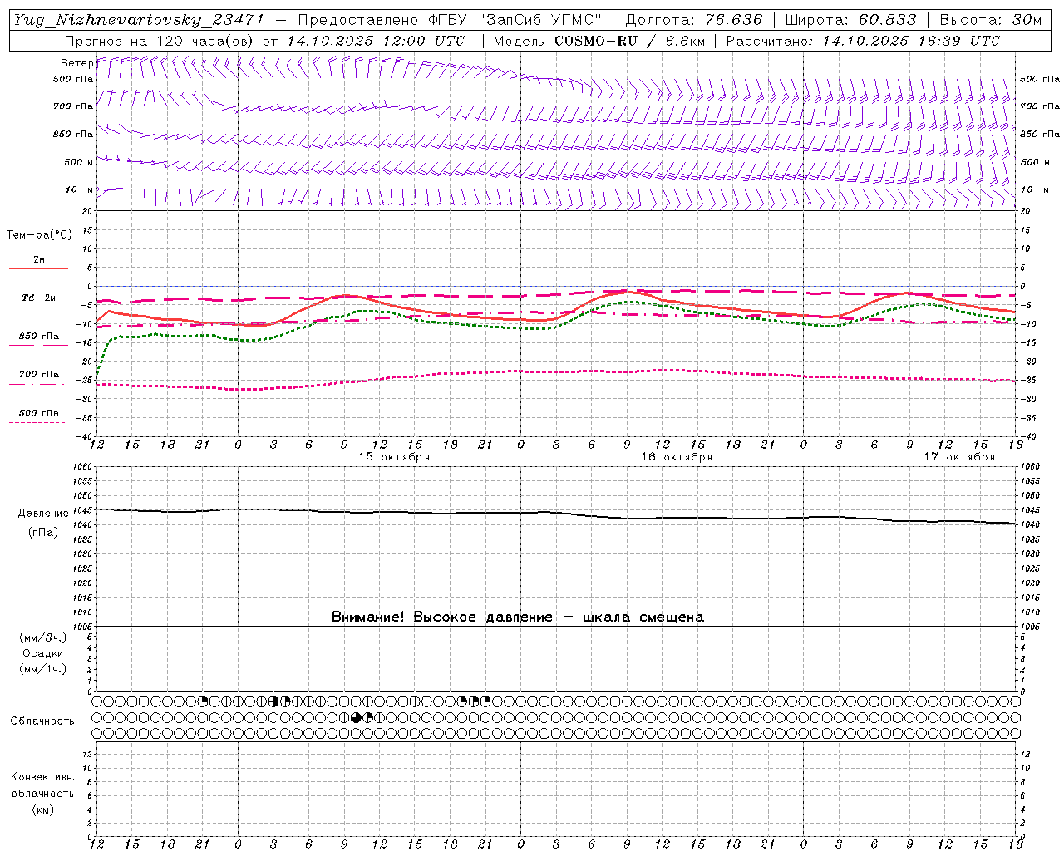Image resolution: width=1064 pixels, height=851 pixels.
Task: Click the 'Высота: 30м' elevation text
Action: (991, 20)
